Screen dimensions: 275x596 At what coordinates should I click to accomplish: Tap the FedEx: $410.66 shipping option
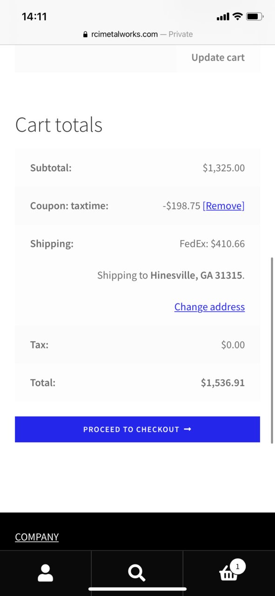(212, 244)
